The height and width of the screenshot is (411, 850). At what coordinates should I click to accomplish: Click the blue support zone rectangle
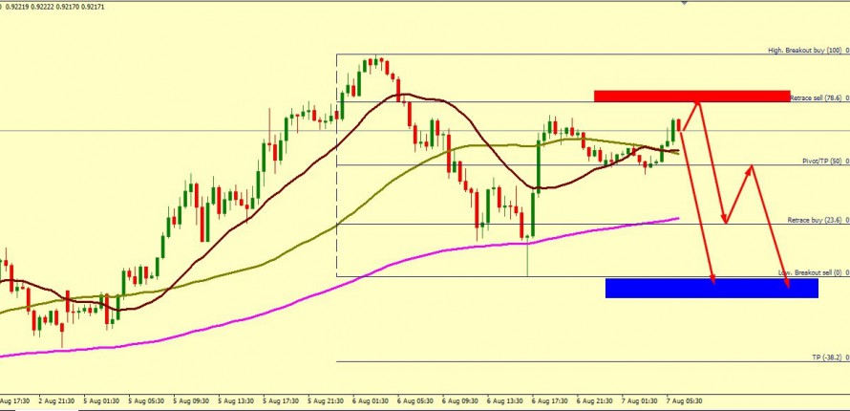(712, 288)
